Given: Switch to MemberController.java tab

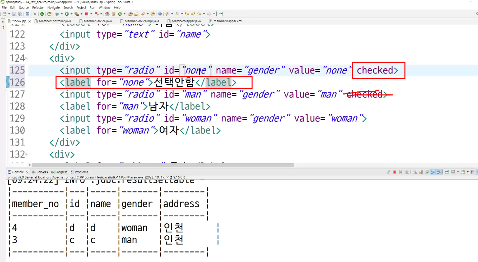Looking at the screenshot, I should pyautogui.click(x=52, y=21).
